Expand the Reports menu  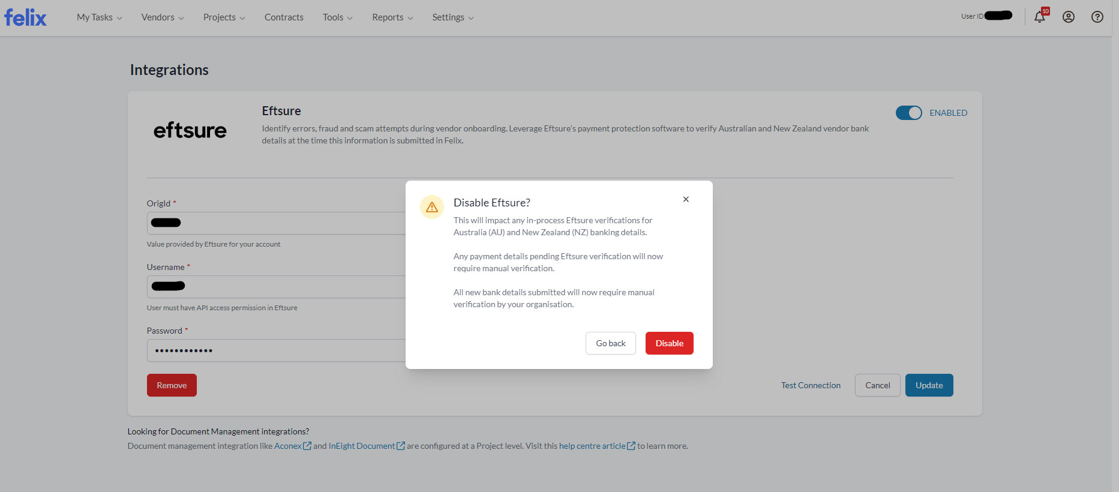pos(393,17)
